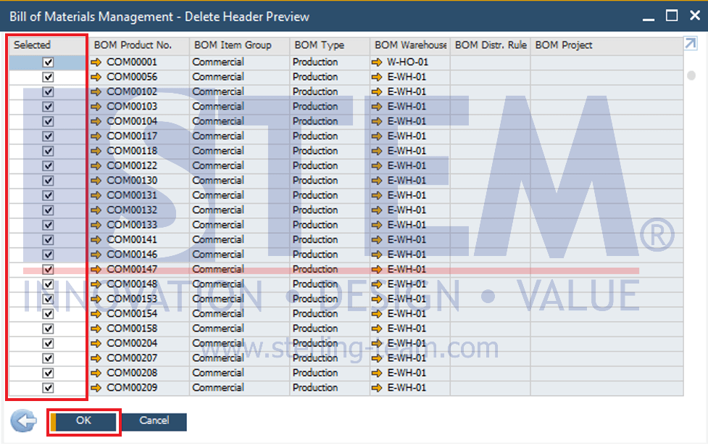Viewport: 708px width, 446px height.
Task: Uncheck the Selected box for COM00001
Action: (48, 62)
